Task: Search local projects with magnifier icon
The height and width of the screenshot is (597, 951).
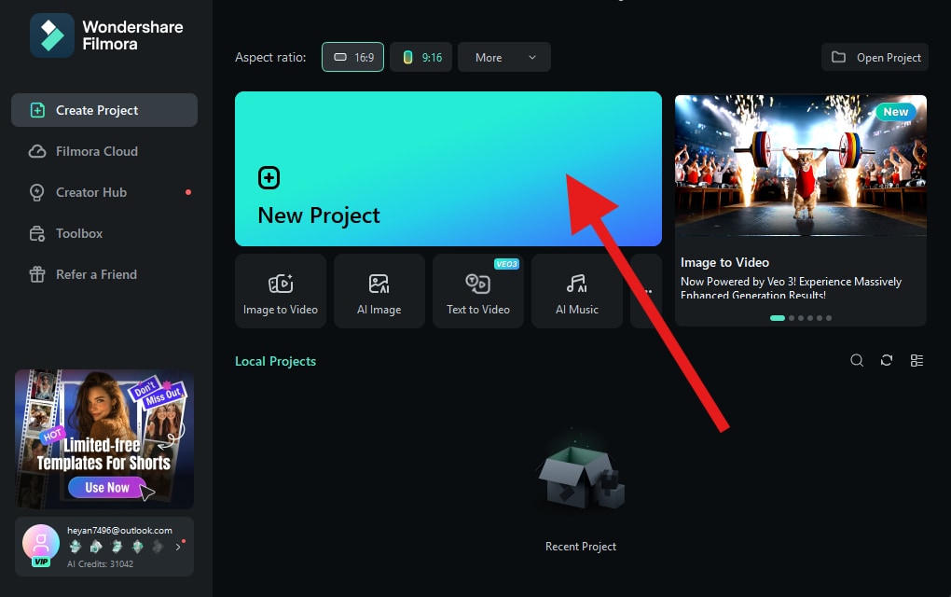Action: point(857,360)
